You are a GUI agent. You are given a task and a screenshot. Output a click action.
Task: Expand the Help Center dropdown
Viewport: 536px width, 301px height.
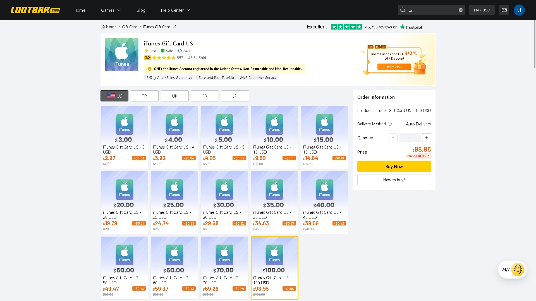pos(176,10)
